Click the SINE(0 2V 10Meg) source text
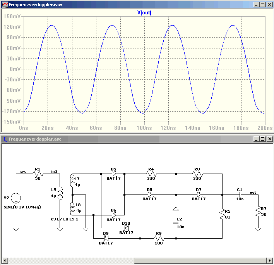 (x=22, y=207)
